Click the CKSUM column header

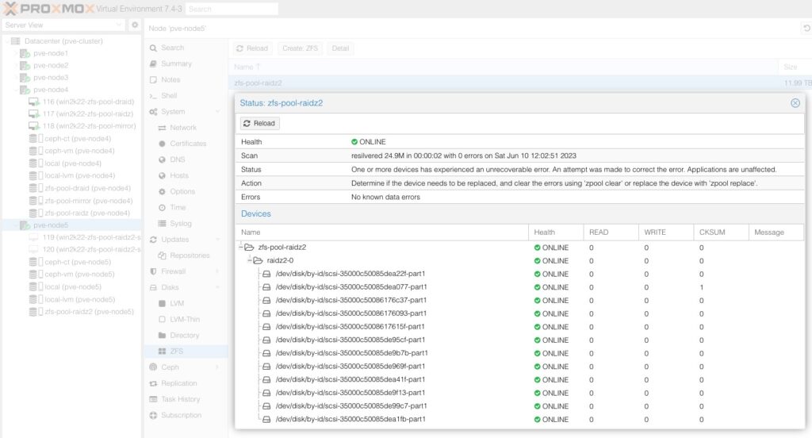click(721, 232)
